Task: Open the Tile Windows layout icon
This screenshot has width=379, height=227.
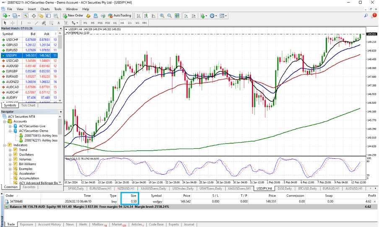Action: [x=177, y=15]
